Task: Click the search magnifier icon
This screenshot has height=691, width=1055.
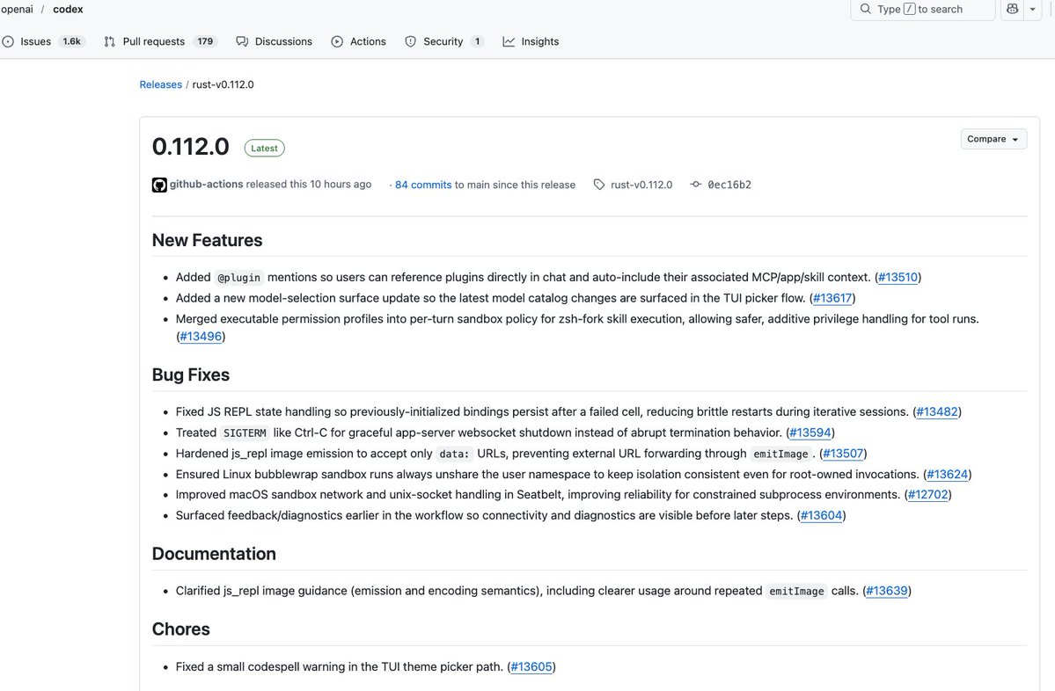Action: coord(865,9)
